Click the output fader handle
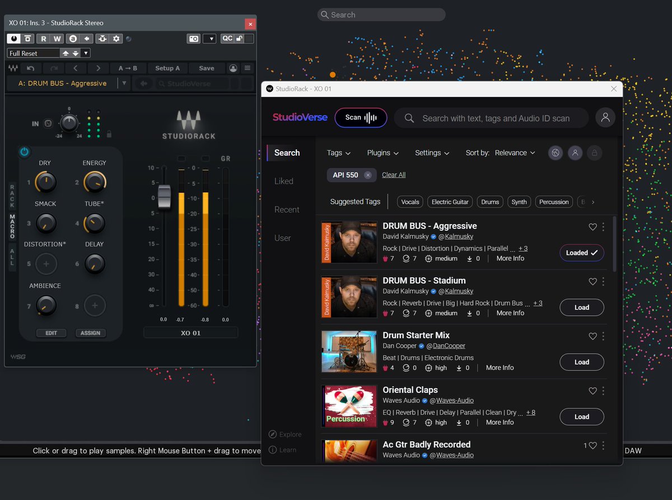The height and width of the screenshot is (500, 672). [x=164, y=198]
